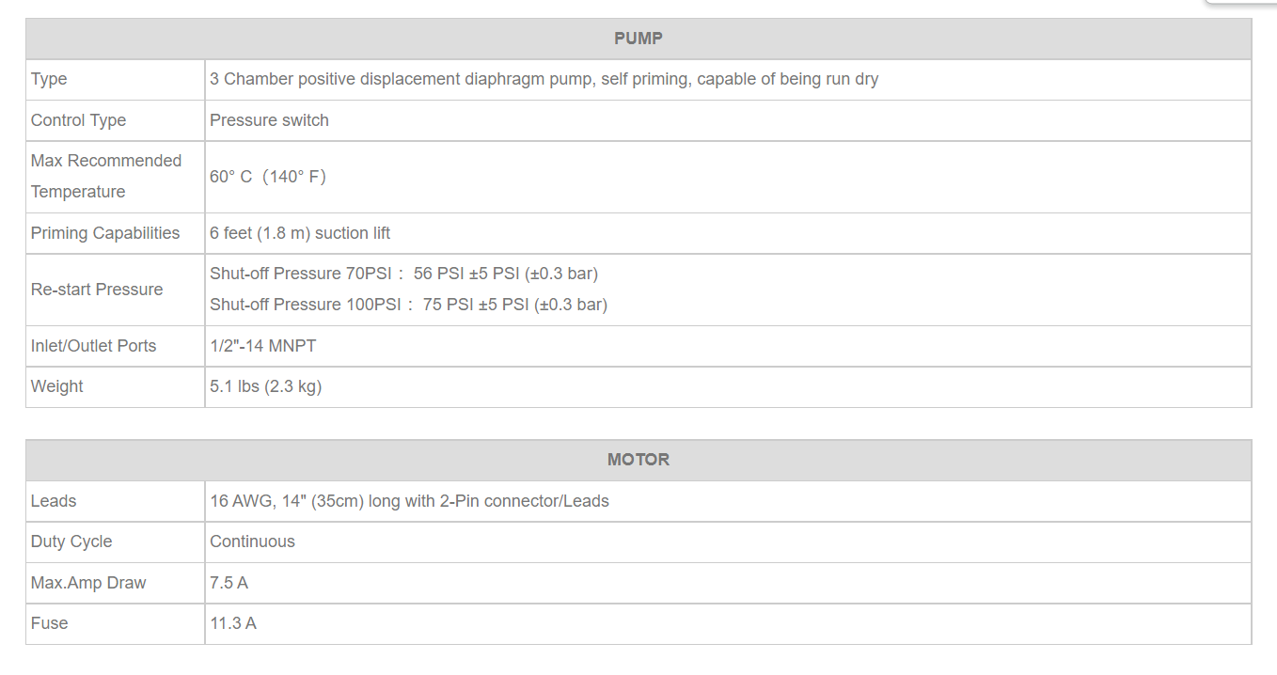1277x675 pixels.
Task: Click the Pressure switch value
Action: (269, 120)
